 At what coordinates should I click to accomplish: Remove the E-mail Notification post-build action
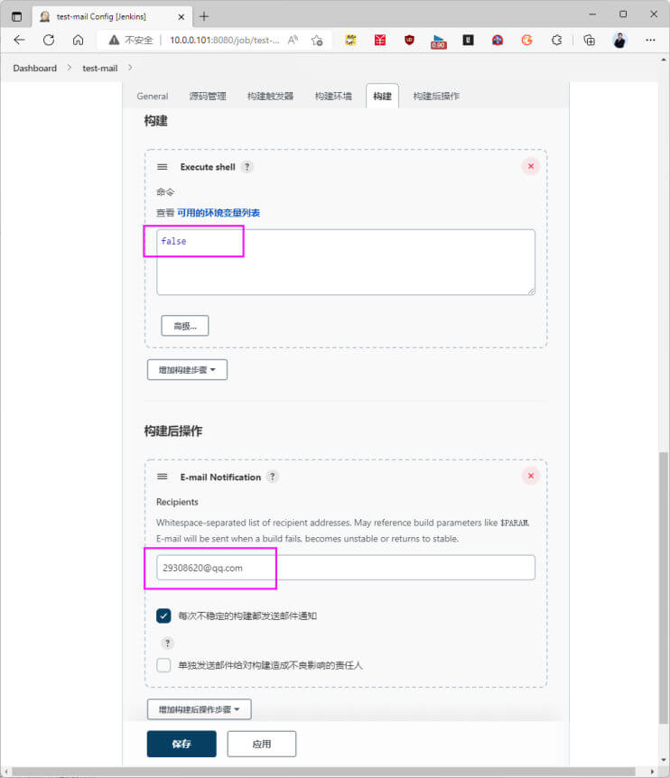click(531, 476)
